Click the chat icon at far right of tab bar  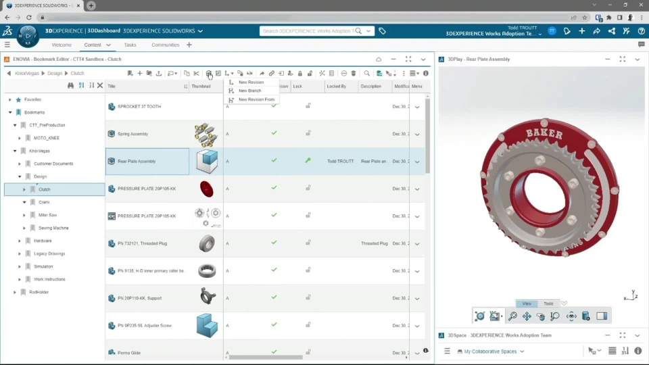641,45
